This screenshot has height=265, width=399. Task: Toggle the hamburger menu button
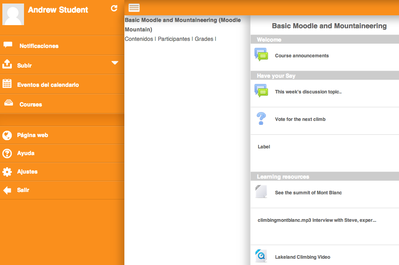tap(134, 8)
